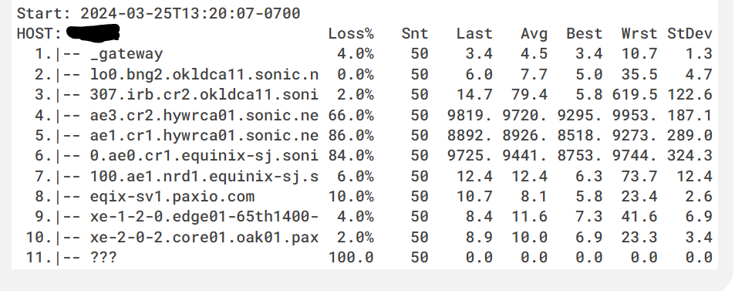Image resolution: width=735 pixels, height=291 pixels.
Task: Click the _gateway hop entry
Action: click(x=126, y=54)
